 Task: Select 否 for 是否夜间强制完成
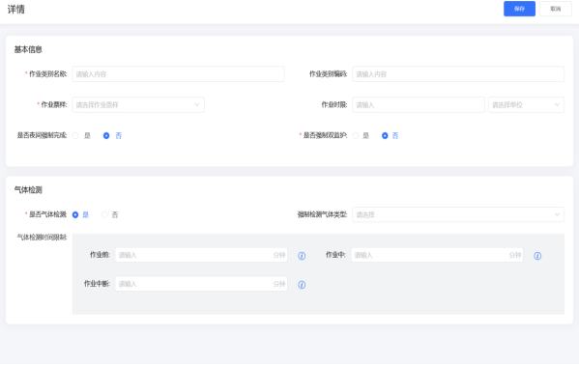coord(106,136)
